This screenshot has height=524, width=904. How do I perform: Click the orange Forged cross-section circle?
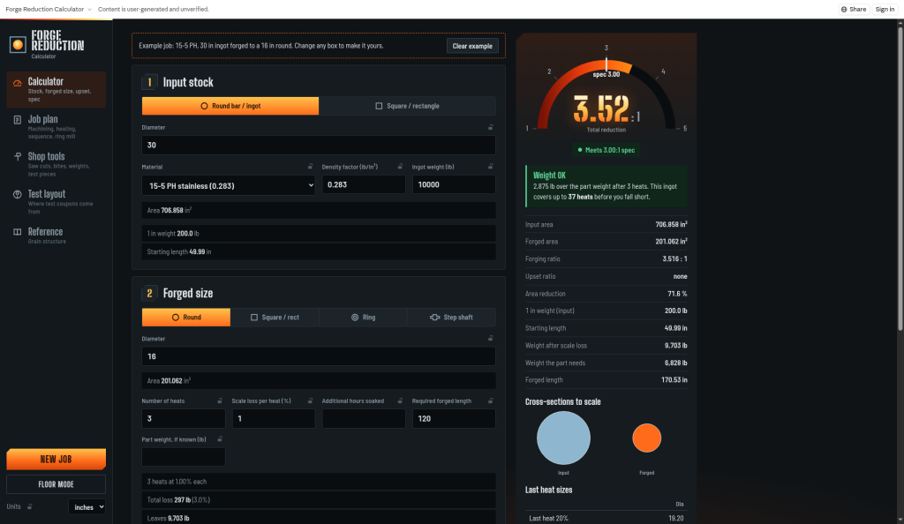coord(647,438)
